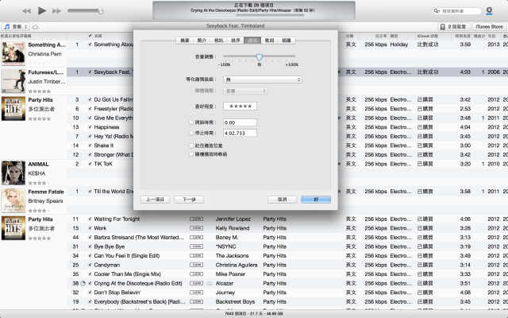
Task: Uncheck the Waiting For Tonight song checkbox
Action: tap(90, 219)
